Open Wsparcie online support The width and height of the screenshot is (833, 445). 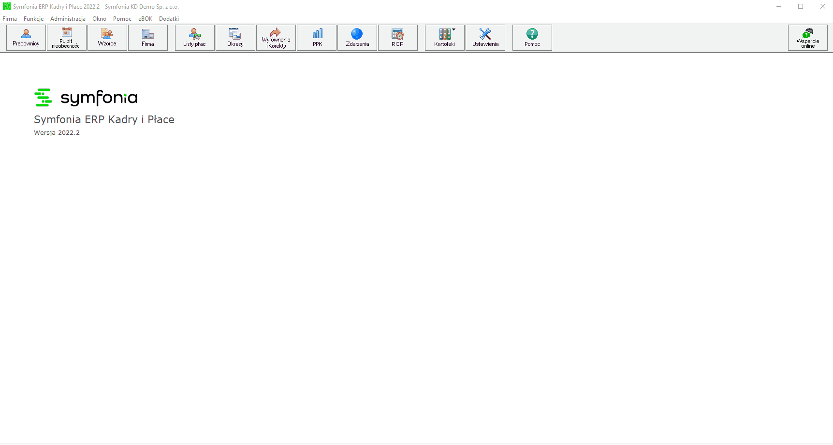coord(808,38)
